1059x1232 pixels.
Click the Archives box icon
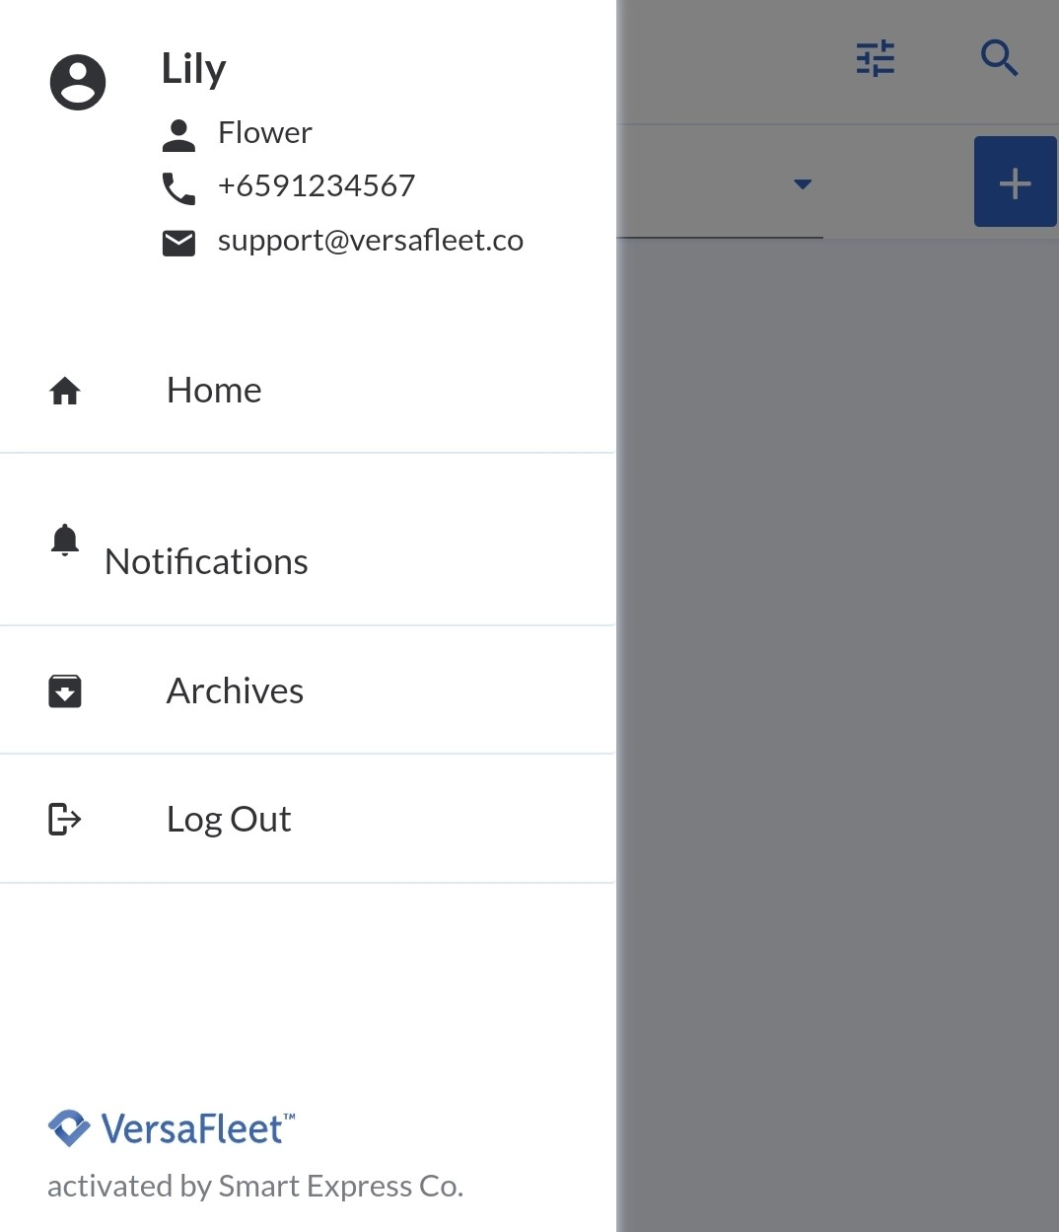pos(65,691)
